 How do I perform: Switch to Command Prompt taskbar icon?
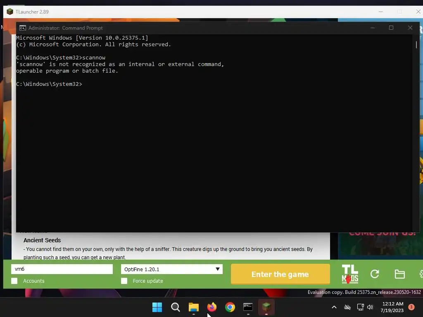(x=248, y=307)
